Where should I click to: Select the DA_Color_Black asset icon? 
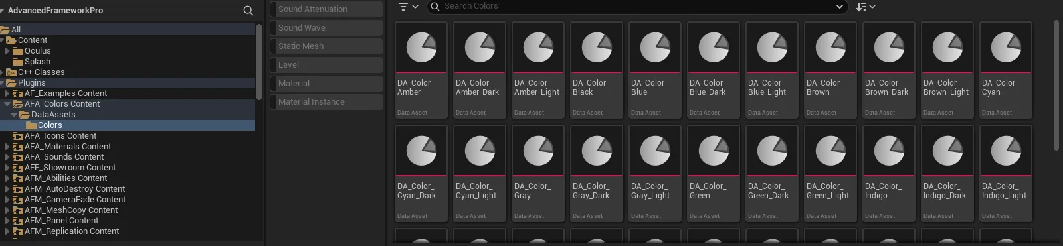click(597, 48)
